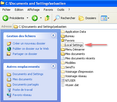Click Partager ce dossier link
117x102 pixels.
[x=25, y=54]
